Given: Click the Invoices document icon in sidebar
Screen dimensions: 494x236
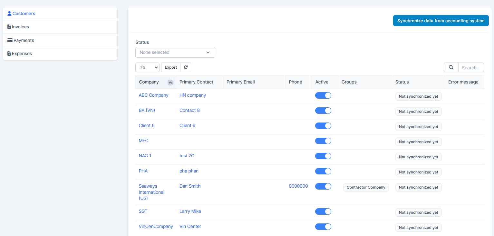Looking at the screenshot, I should tap(9, 27).
